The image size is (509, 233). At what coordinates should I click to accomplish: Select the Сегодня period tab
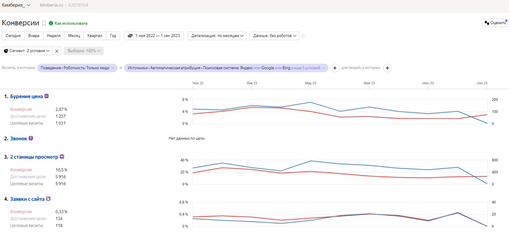[x=13, y=36]
